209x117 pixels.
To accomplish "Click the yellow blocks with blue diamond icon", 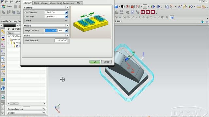I will point(185,6).
